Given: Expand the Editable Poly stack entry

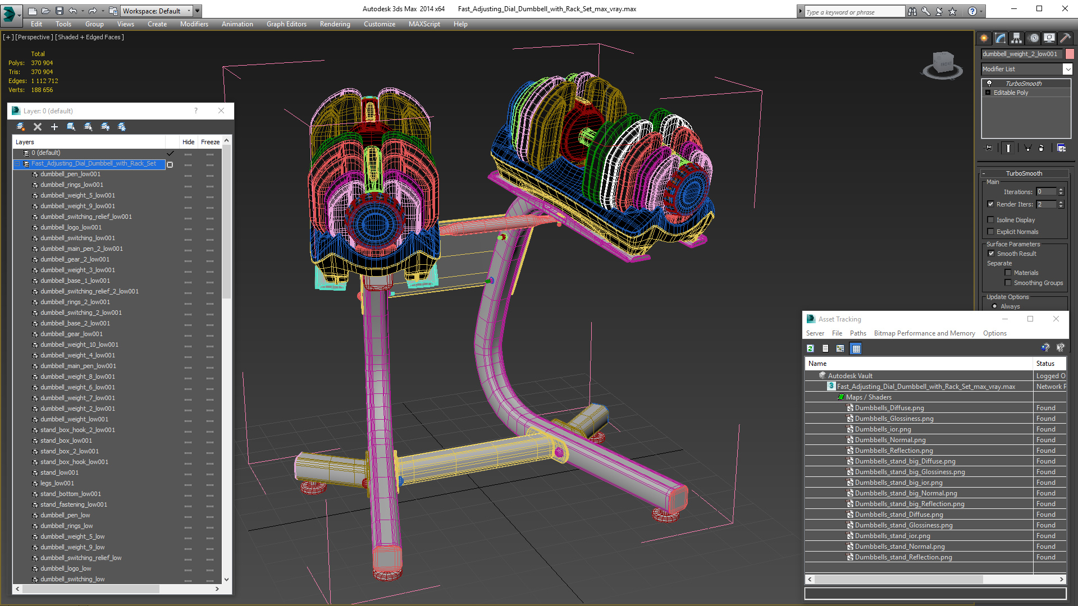Looking at the screenshot, I should click(x=988, y=93).
